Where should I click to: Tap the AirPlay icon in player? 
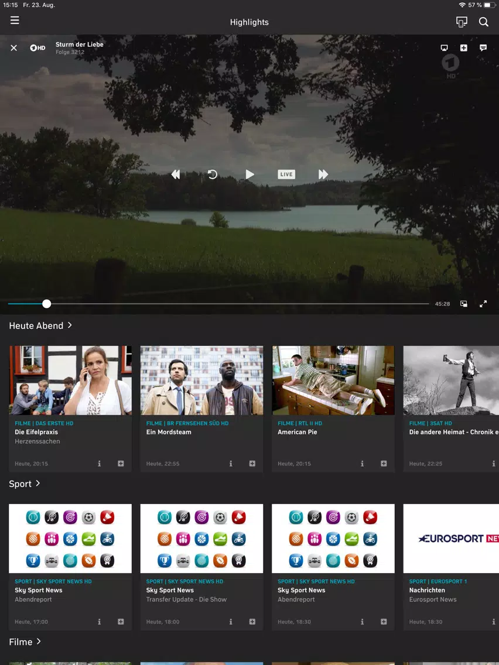tap(445, 48)
